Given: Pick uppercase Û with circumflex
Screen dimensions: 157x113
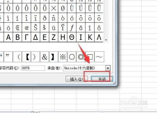Looking at the screenshot, I should (x=90, y=8).
